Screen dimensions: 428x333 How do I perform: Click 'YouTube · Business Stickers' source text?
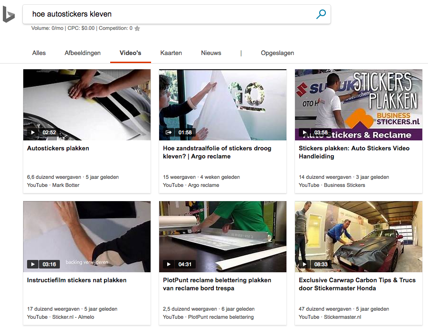[332, 185]
